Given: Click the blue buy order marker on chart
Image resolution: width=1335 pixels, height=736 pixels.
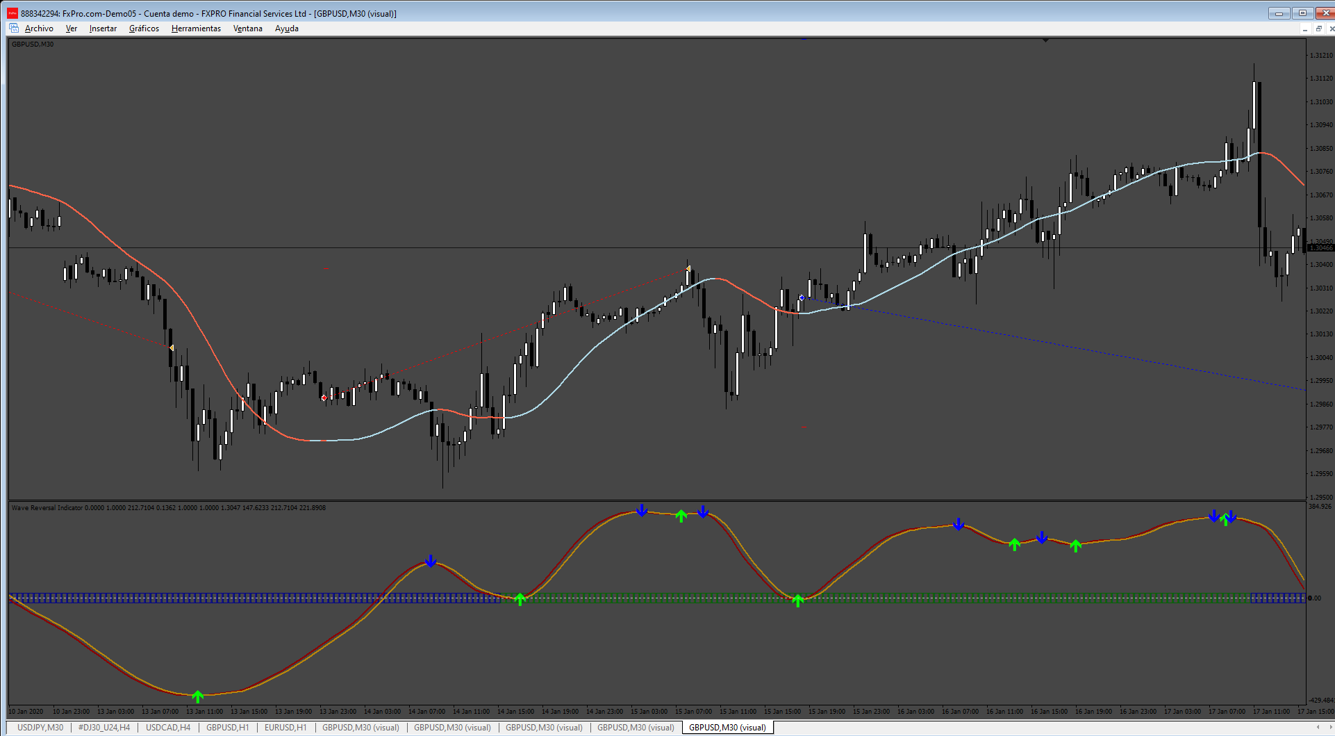Looking at the screenshot, I should point(802,297).
